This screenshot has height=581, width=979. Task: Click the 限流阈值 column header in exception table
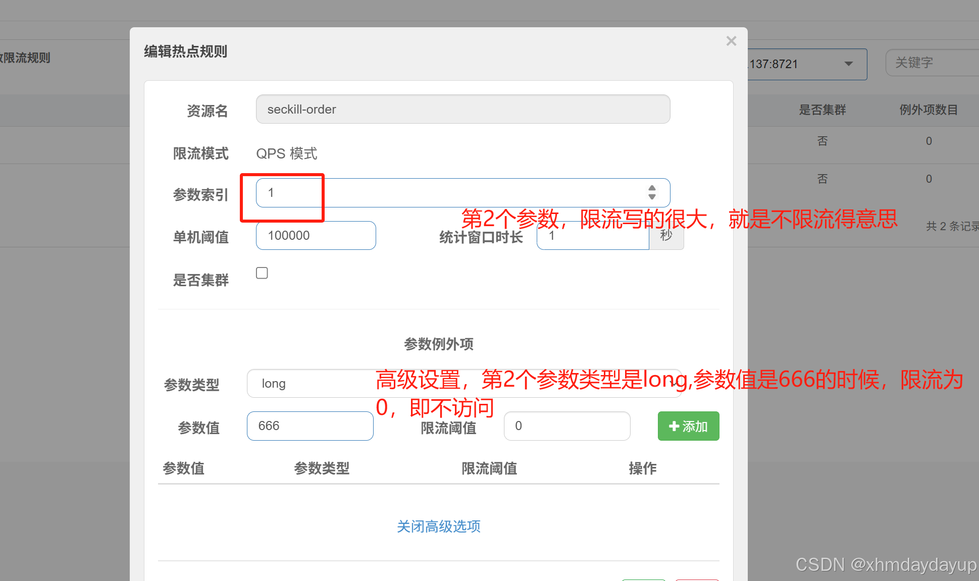pos(489,468)
